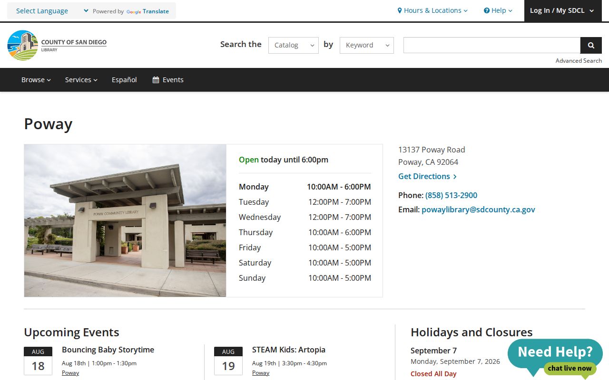Click the Upcoming Events heading

coord(71,332)
